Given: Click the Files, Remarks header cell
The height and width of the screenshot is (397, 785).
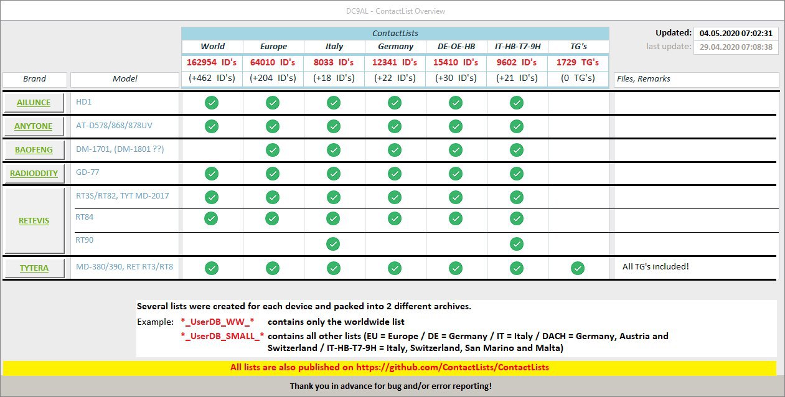Looking at the screenshot, I should 696,80.
